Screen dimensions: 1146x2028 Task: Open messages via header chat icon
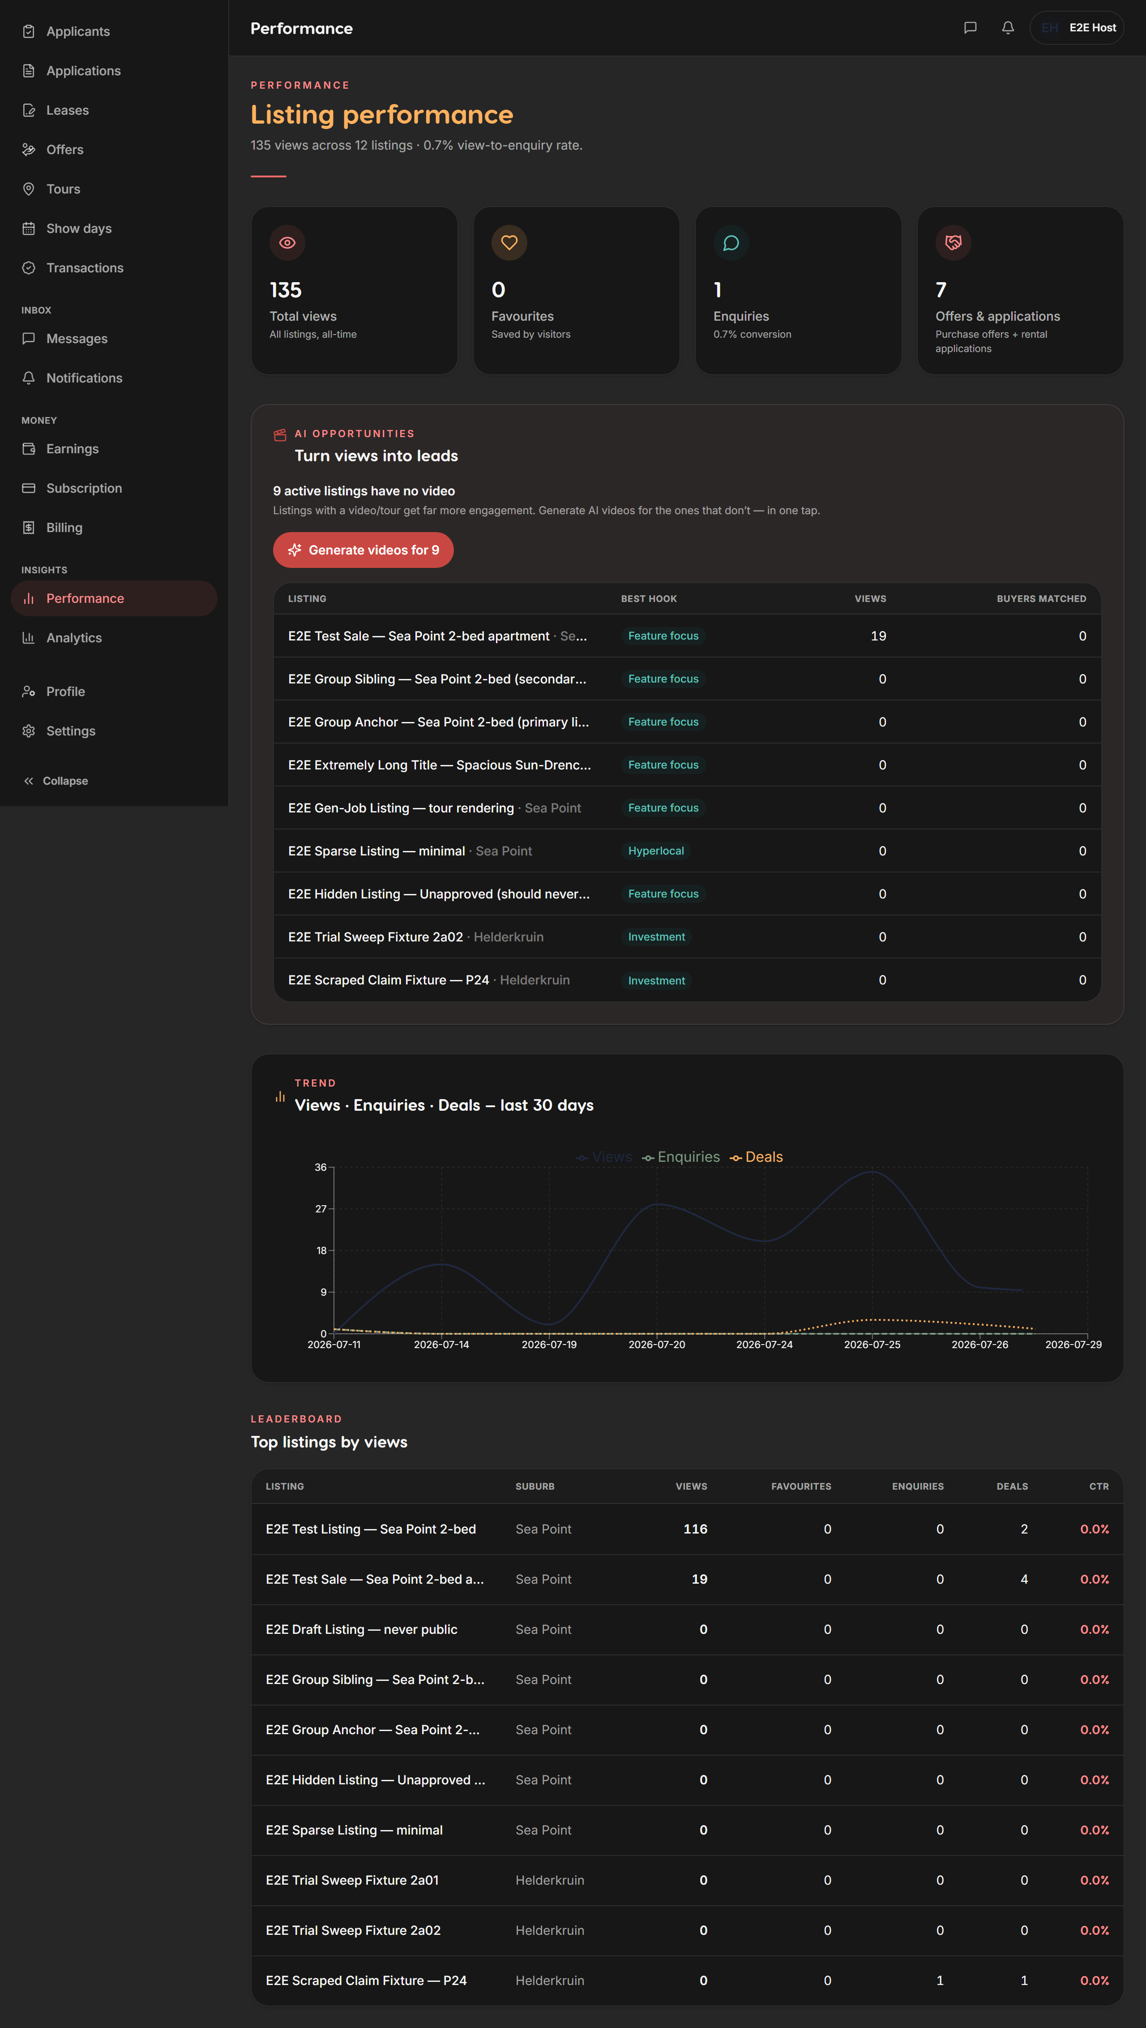[971, 28]
